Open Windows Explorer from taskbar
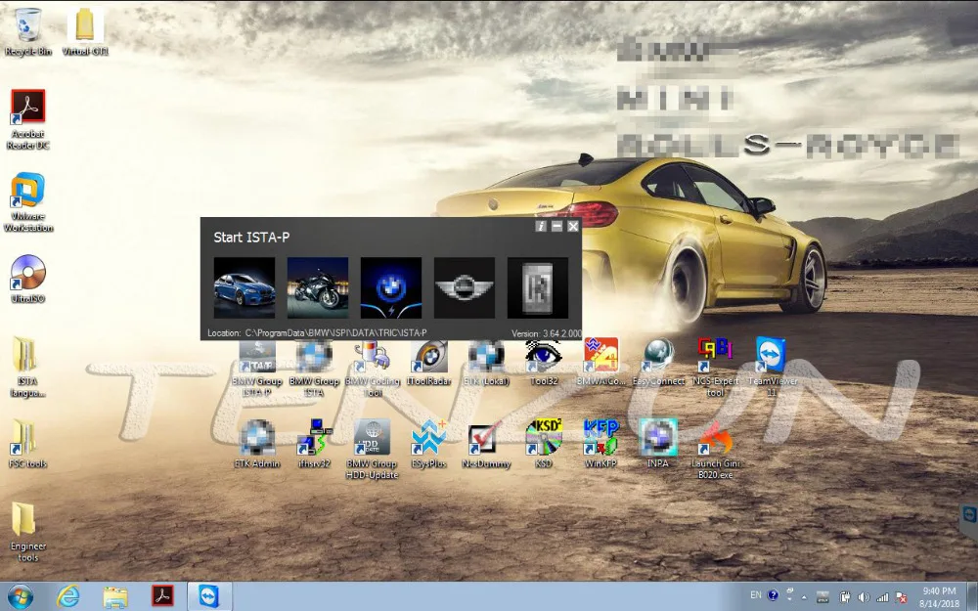This screenshot has width=978, height=611. 115,596
